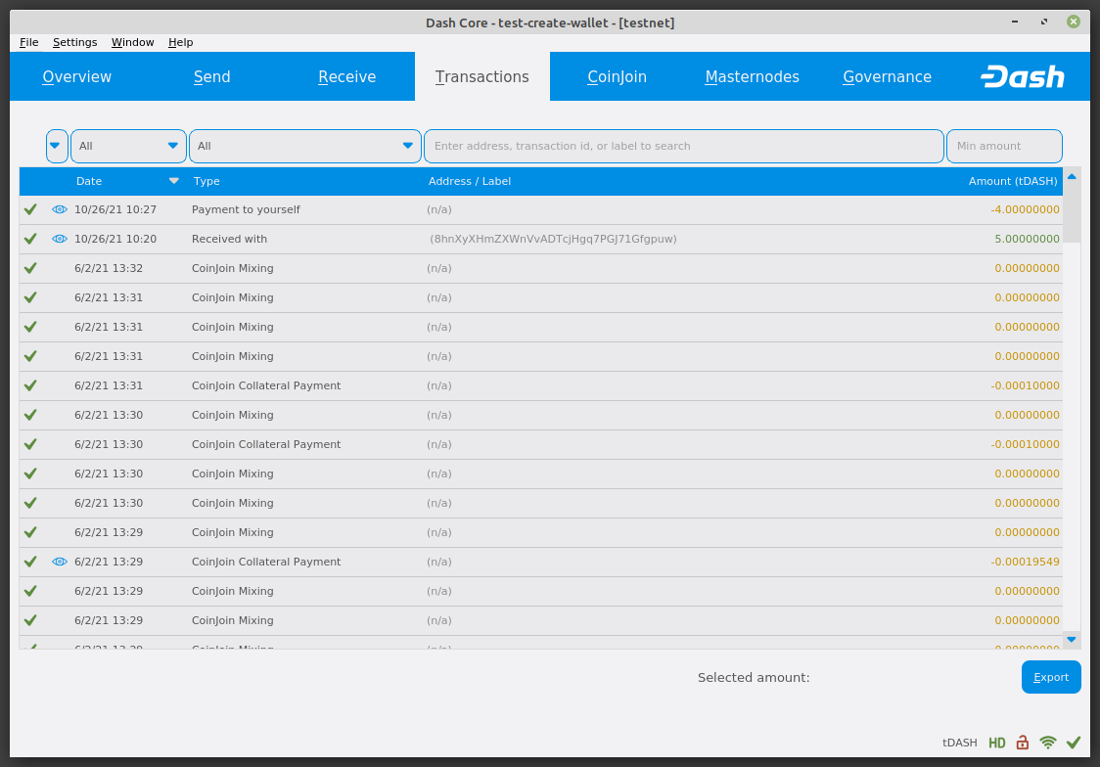Click the Export button
This screenshot has width=1100, height=767.
point(1051,677)
